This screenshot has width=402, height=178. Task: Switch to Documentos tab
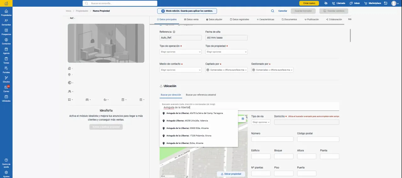pos(289,19)
